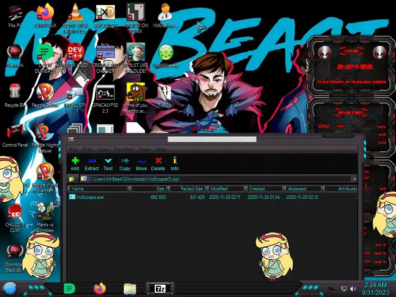The image size is (396, 297).
Task: Open the Tools menu in 7-Zip
Action: [x=145, y=149]
